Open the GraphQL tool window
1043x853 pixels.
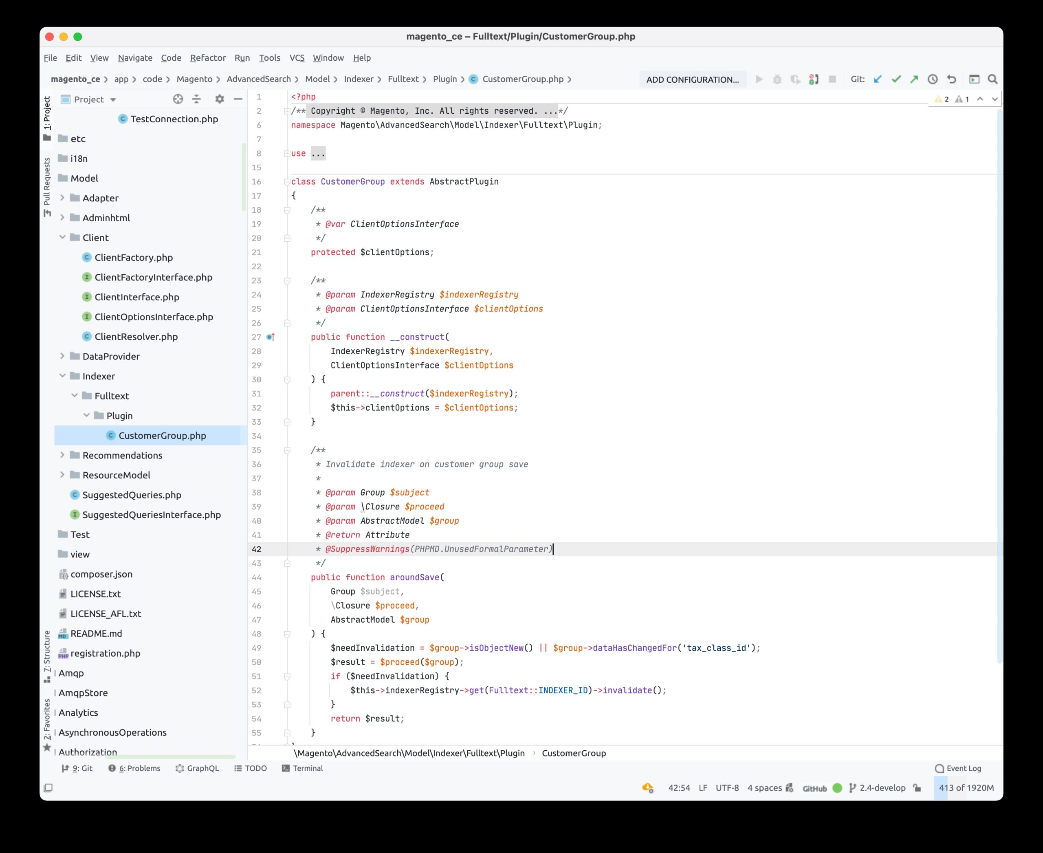[x=198, y=768]
